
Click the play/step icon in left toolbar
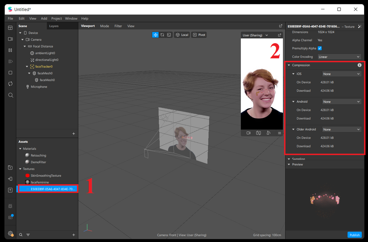point(10,61)
